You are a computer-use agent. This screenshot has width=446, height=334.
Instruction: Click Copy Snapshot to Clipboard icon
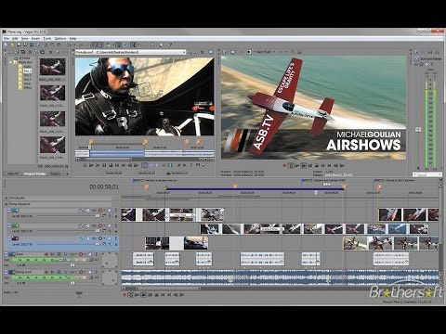coord(293,52)
